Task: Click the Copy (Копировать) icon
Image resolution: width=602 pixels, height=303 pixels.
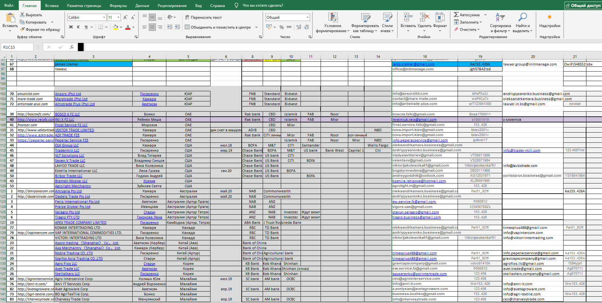Action: pyautogui.click(x=22, y=22)
